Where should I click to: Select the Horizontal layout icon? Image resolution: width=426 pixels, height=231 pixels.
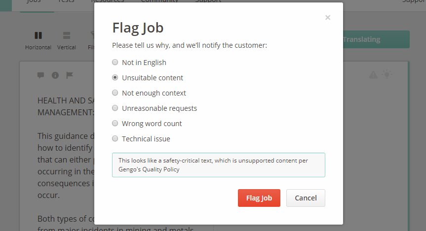(39, 35)
